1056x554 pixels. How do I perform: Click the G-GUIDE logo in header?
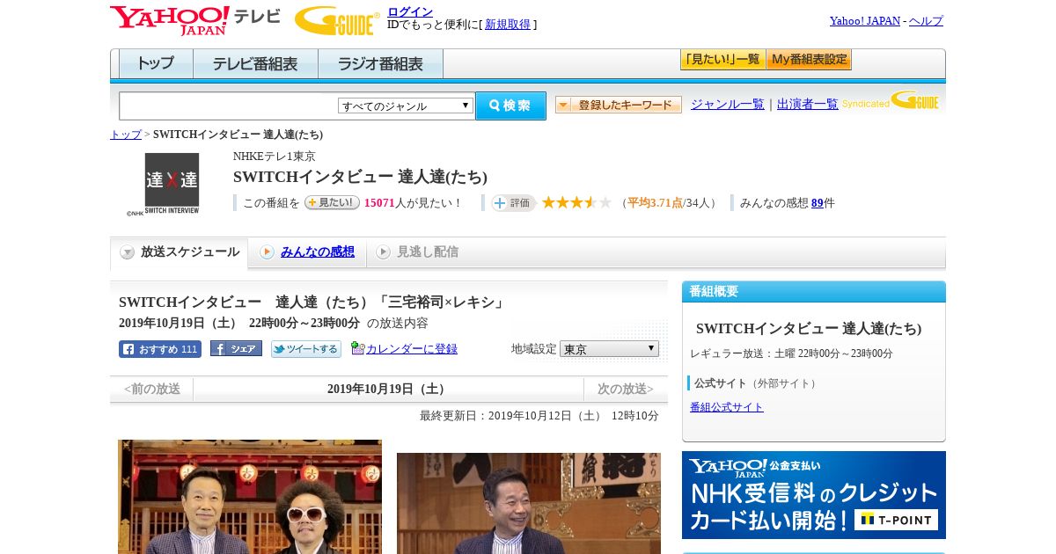[337, 20]
